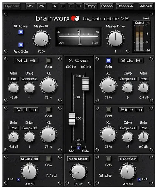Click the Mid Lo XL knob
Image resolution: width=157 pixels, height=189 pixels.
(48, 135)
